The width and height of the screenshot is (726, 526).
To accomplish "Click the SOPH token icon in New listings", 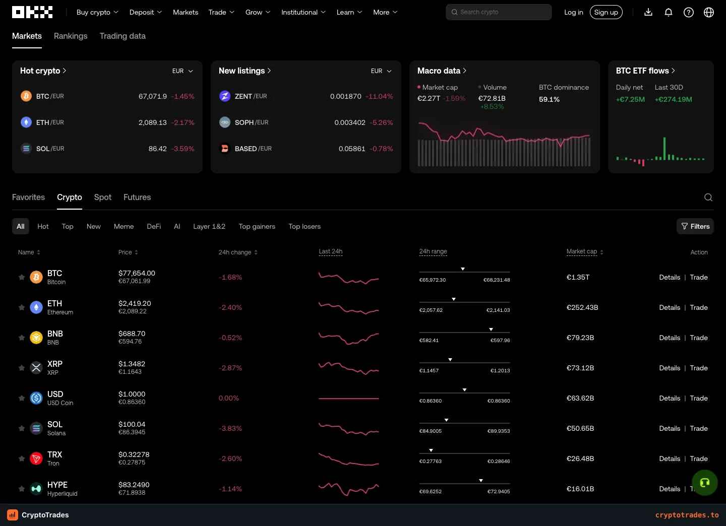I will click(x=225, y=122).
